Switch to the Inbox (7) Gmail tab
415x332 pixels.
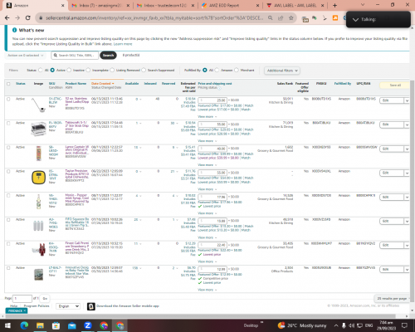(100, 5)
